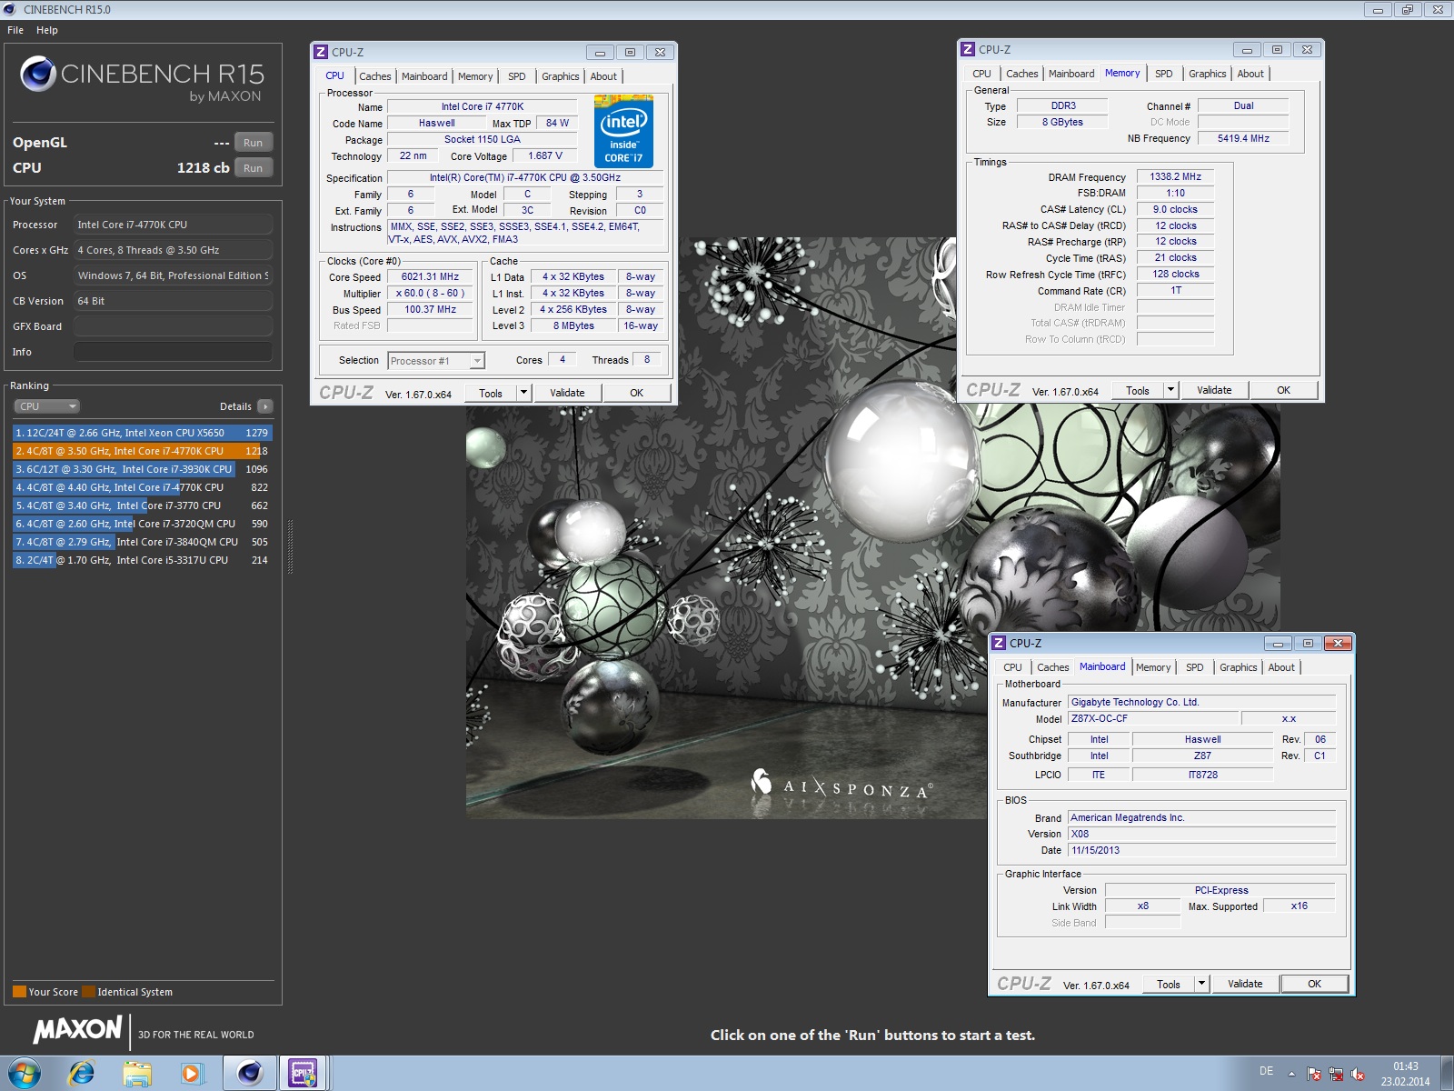
Task: Click the Cinebench R15 logo icon
Action: click(38, 74)
